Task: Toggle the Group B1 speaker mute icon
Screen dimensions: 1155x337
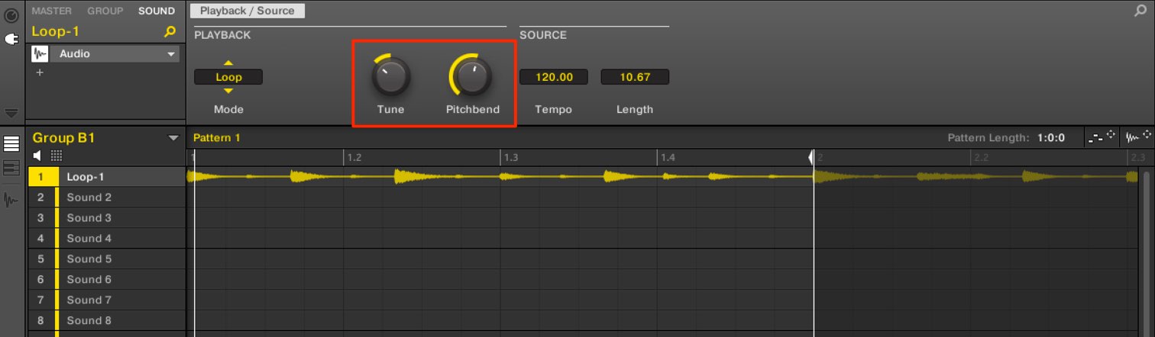Action: [37, 156]
